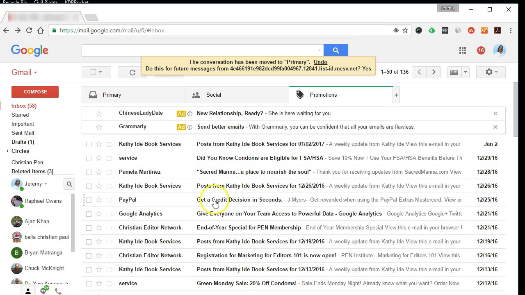Mark the 12/29/16 service email important
Screen dimensions: 525x295
[x=109, y=158]
